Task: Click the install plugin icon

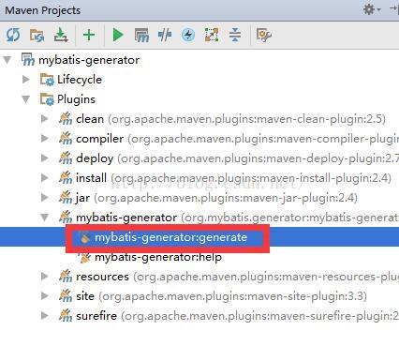Action: click(x=66, y=177)
